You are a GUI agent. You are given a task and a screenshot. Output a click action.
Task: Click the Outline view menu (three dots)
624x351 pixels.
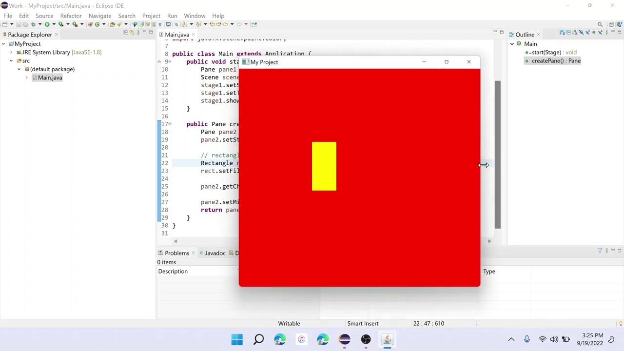[606, 32]
